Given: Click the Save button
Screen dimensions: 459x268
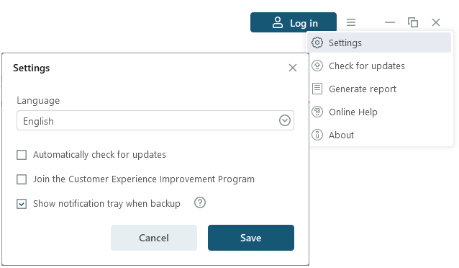Looking at the screenshot, I should click(251, 238).
